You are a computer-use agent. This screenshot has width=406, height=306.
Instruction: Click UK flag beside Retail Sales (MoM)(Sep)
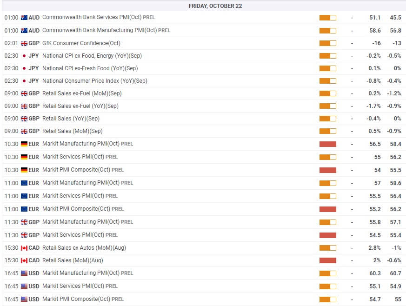[x=24, y=131]
